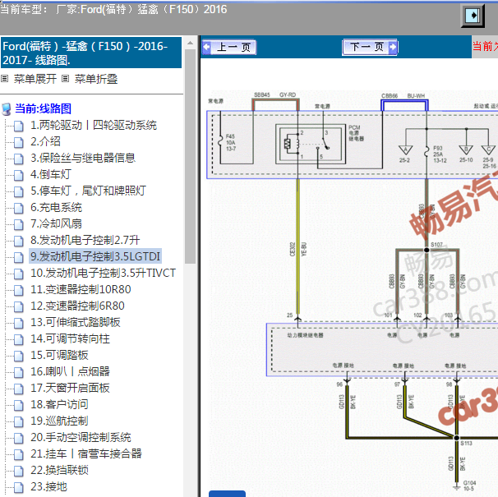This screenshot has width=498, height=497.
Task: Click the Ford 猛禽 F150 线路图 title banner
Action: coord(91,53)
